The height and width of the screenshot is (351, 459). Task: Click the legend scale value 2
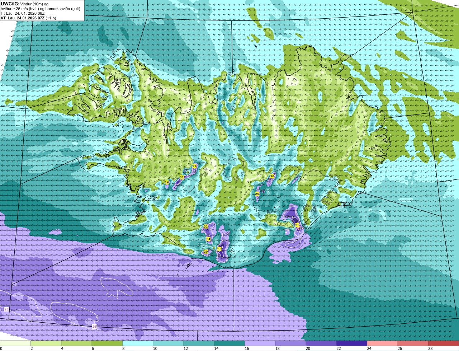[x=31, y=348]
